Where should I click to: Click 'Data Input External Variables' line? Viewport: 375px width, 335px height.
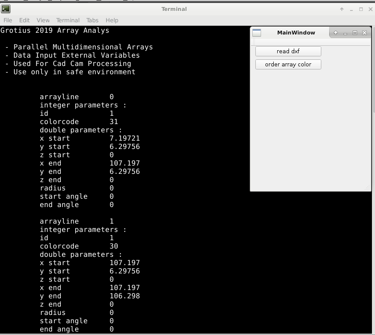point(76,55)
